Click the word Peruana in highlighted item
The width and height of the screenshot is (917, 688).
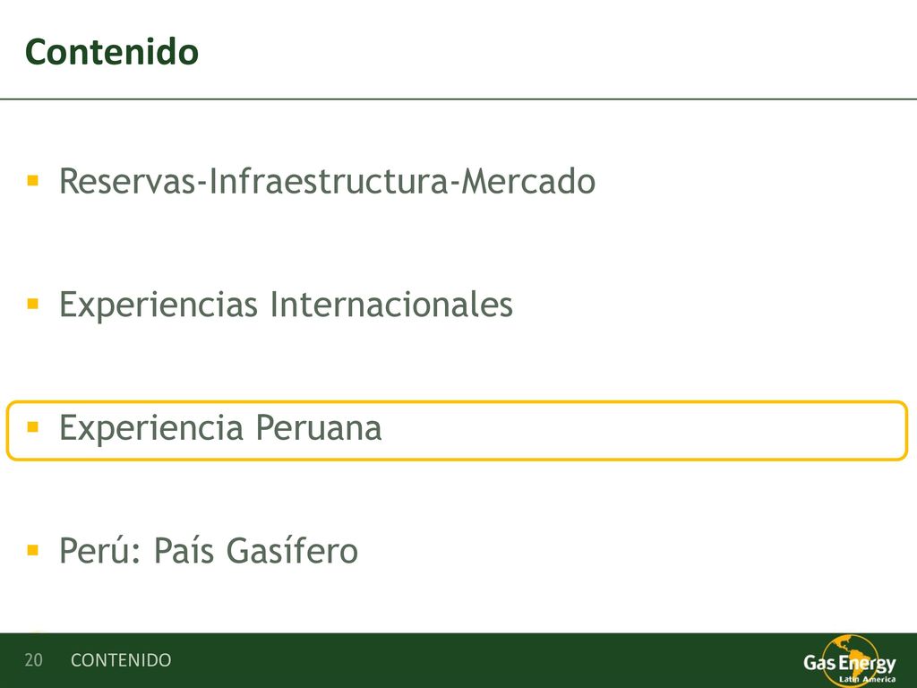319,427
